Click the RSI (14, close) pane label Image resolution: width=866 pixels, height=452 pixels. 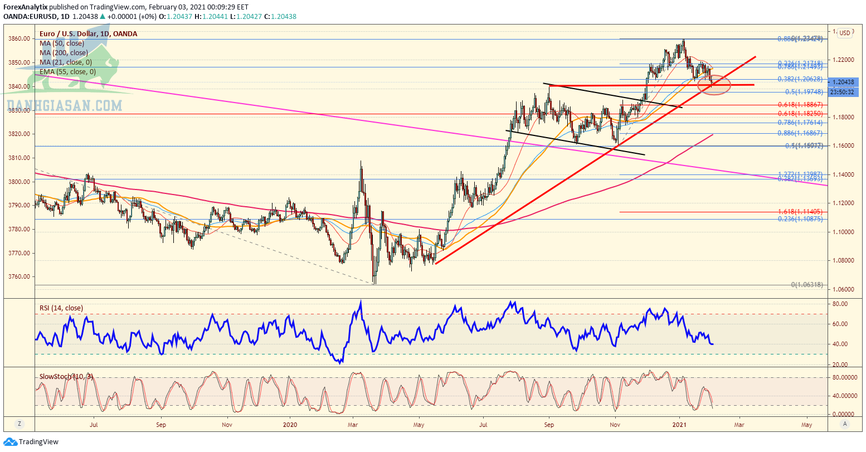(61, 308)
